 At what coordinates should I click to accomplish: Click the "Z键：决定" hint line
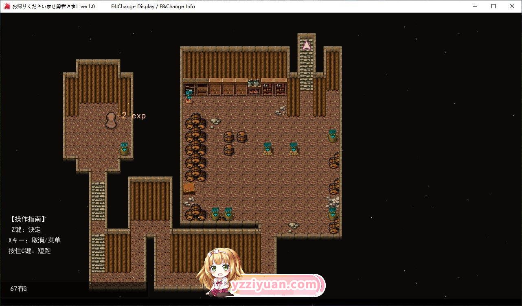tap(26, 229)
